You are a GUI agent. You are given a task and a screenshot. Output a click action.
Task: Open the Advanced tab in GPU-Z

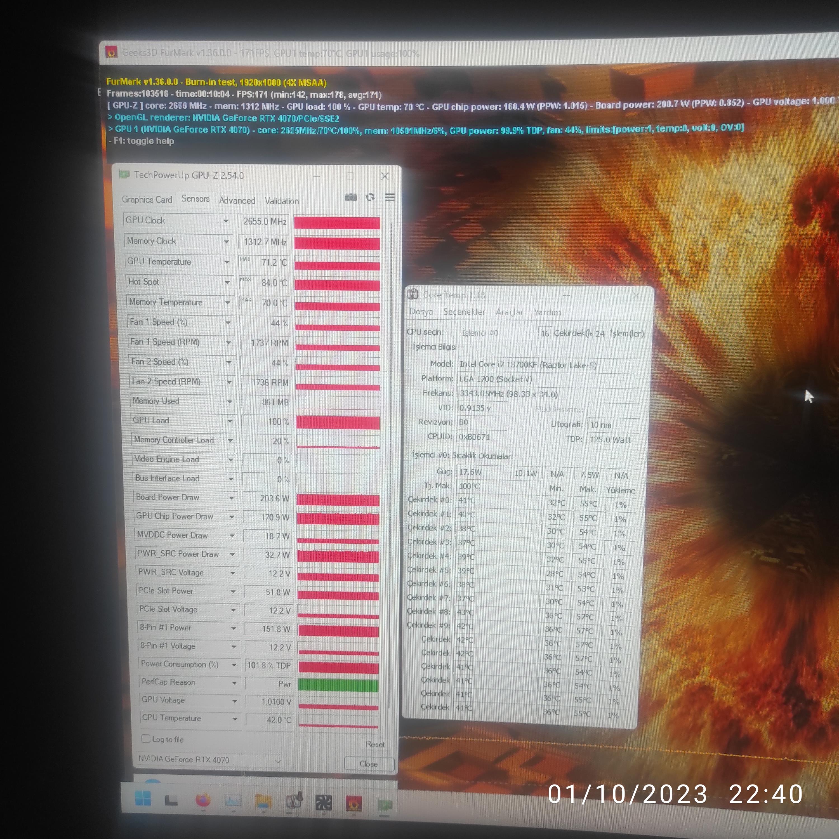(x=237, y=200)
